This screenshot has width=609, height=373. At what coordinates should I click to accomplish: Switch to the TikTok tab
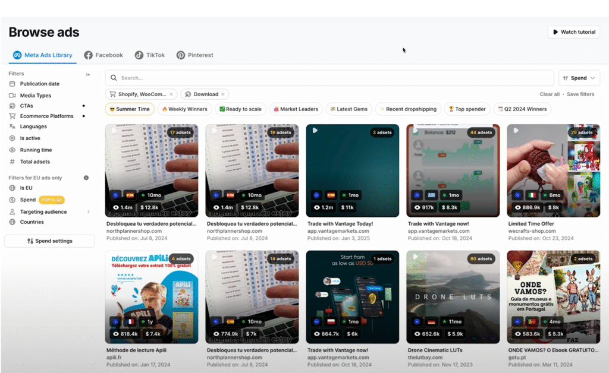click(150, 55)
